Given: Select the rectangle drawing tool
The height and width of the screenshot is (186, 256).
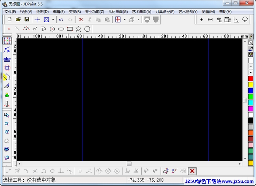Looking at the screenshot, I should [70, 29].
